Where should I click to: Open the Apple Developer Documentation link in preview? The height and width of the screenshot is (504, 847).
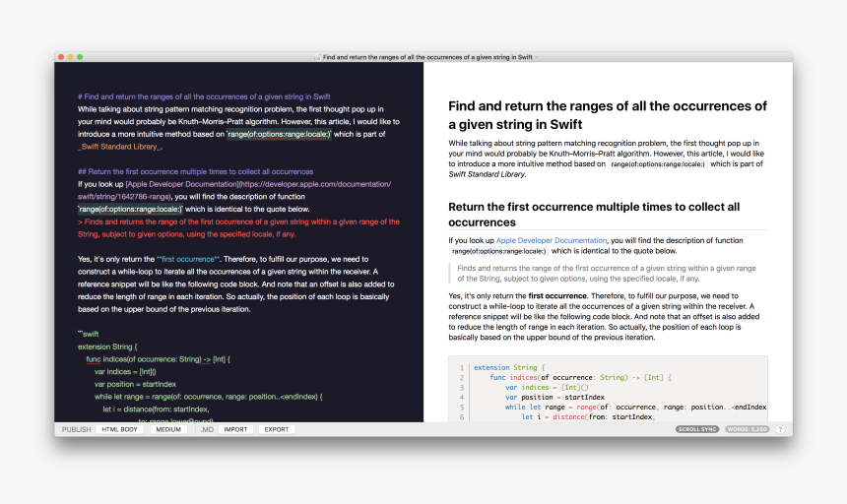551,240
